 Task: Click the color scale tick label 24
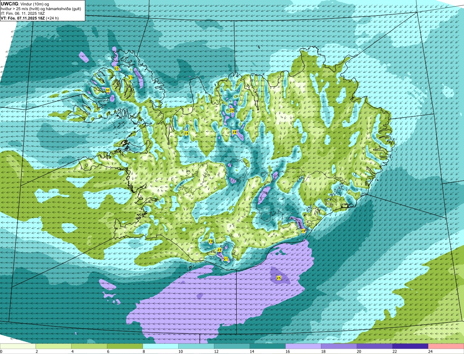point(430,351)
